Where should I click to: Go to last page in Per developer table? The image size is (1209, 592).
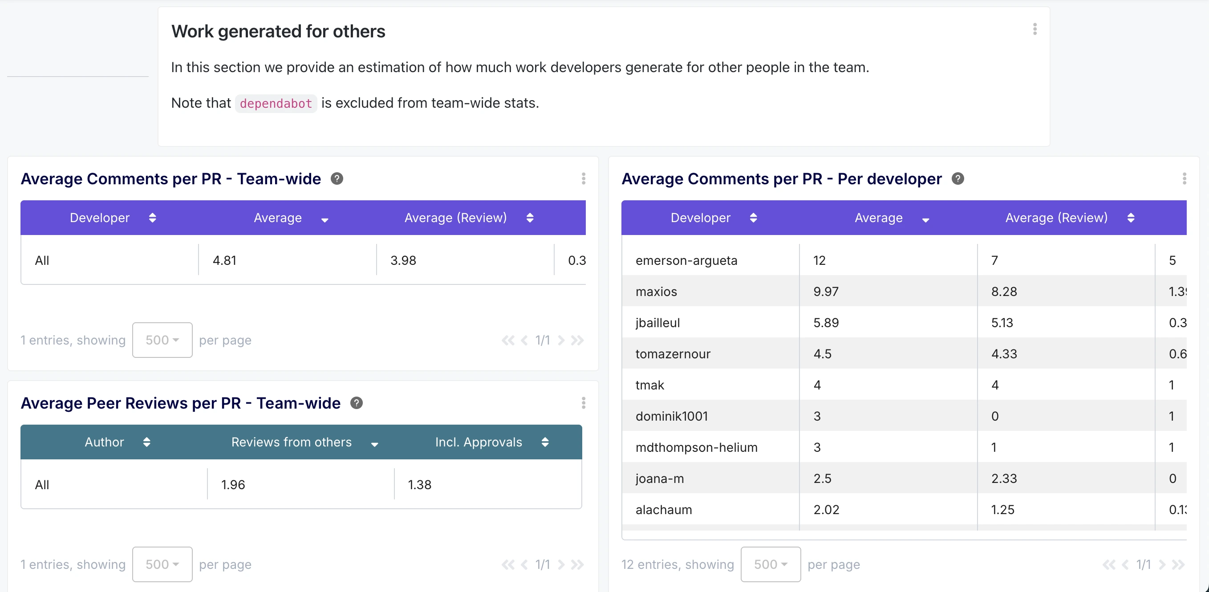(x=1178, y=564)
